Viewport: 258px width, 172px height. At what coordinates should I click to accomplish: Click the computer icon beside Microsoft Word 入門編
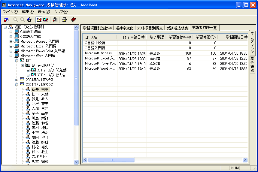17,56
